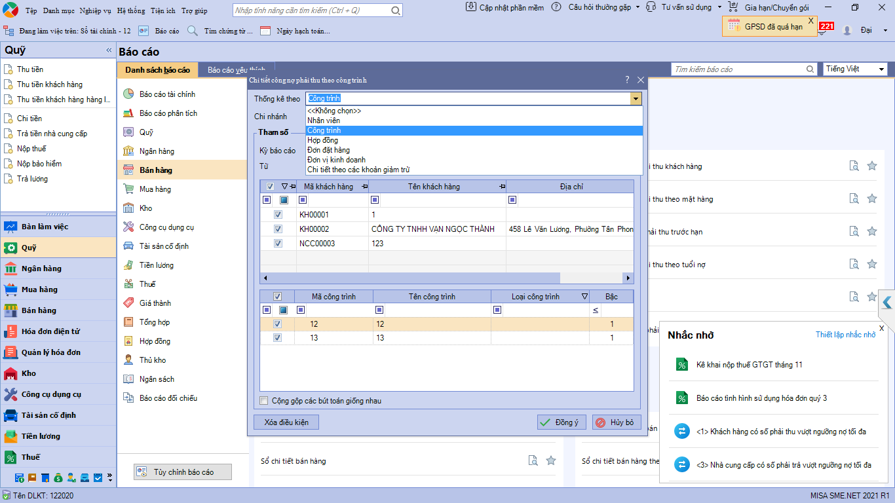
Task: Uncheck công trình 13 checkbox
Action: [x=278, y=338]
